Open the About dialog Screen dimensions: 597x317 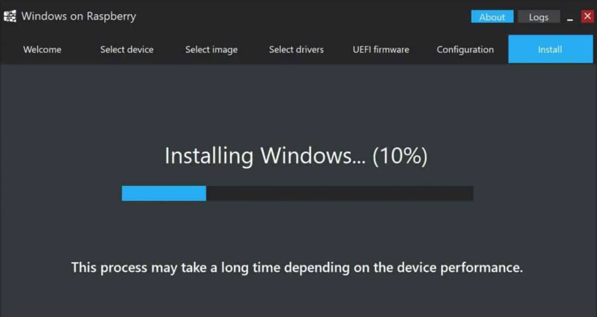(492, 17)
